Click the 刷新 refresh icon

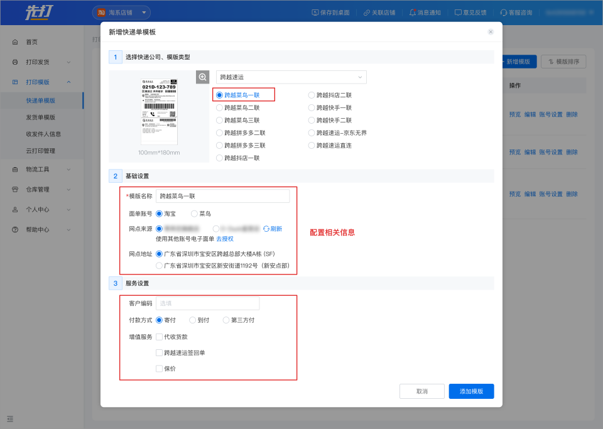[x=266, y=229]
